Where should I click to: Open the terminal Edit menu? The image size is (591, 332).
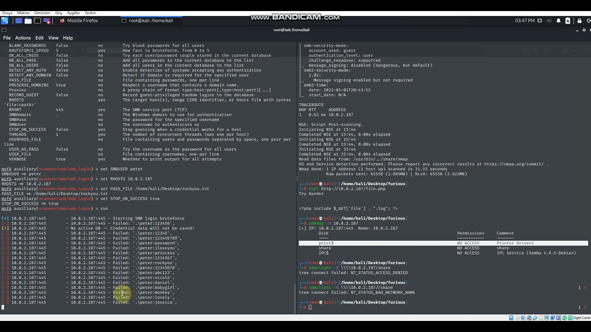point(39,38)
